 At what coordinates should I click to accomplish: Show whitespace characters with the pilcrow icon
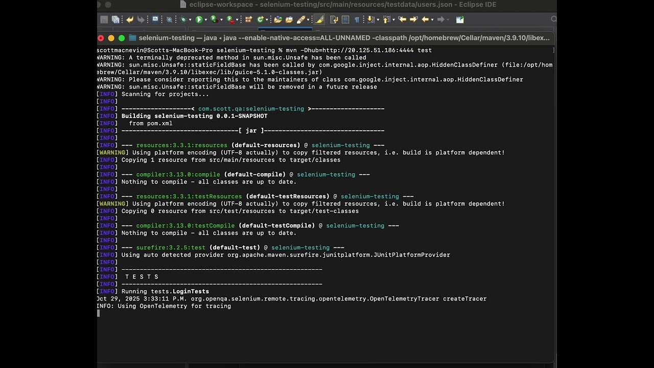(357, 20)
